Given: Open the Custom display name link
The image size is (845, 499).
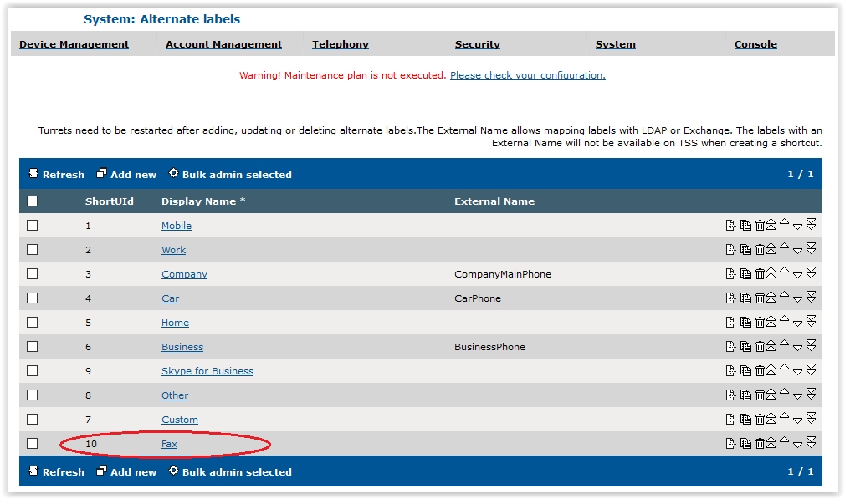Looking at the screenshot, I should [x=180, y=420].
